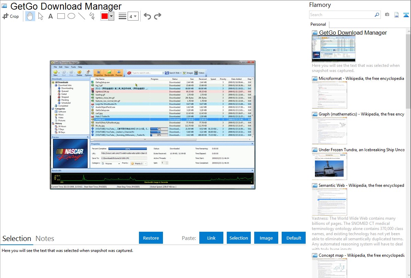Click 'Under Frozen Tundra, an Icebreaking Ship' title
The width and height of the screenshot is (411, 278).
[x=362, y=150]
